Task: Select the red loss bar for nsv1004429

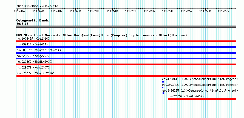Action: (126, 41)
